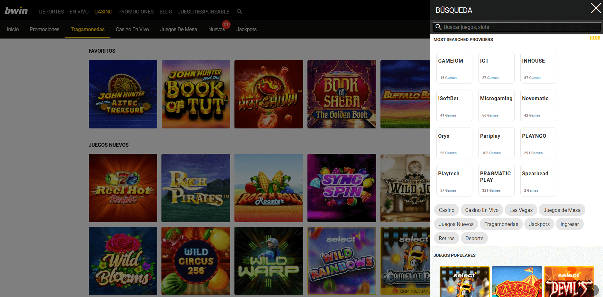Switch to the Inicio tab
The image size is (603, 297).
coord(13,29)
